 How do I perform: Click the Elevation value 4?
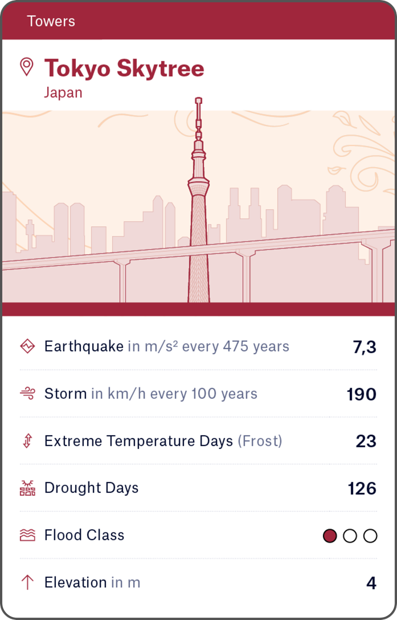371,583
